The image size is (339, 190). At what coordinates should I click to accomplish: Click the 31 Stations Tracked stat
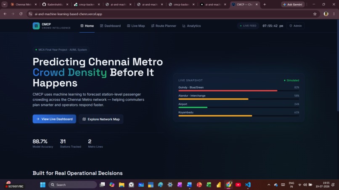(x=71, y=143)
